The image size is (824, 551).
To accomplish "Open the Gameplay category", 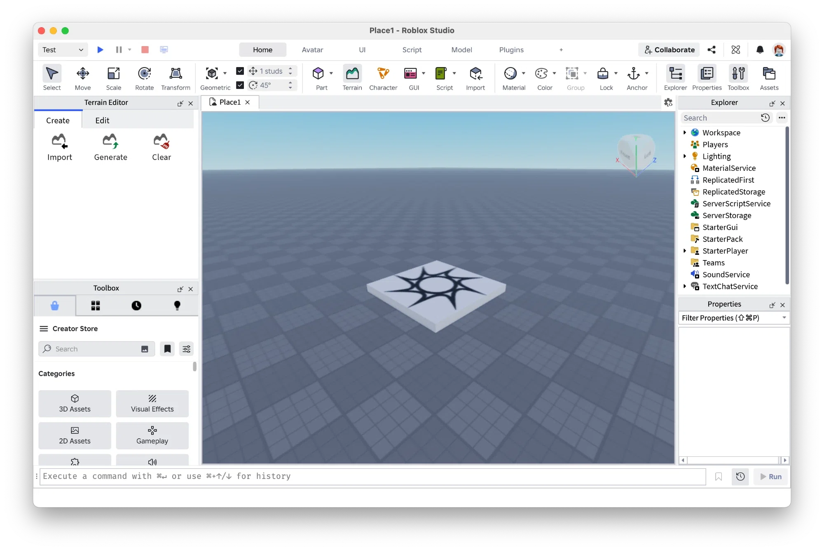I will [x=152, y=435].
